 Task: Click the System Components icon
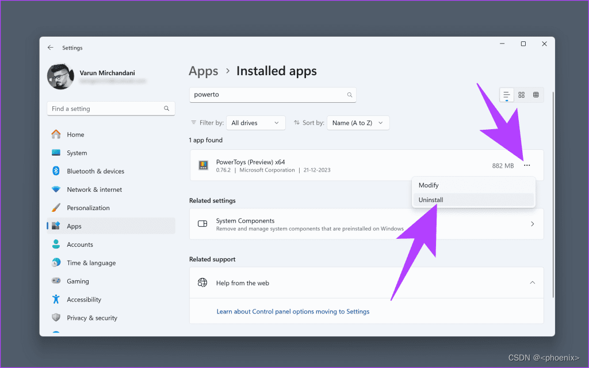(202, 224)
